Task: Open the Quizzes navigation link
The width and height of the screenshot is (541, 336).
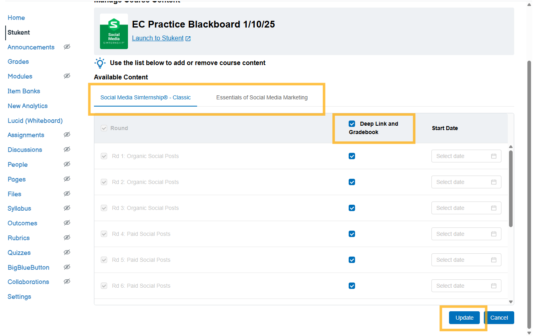Action: tap(19, 253)
